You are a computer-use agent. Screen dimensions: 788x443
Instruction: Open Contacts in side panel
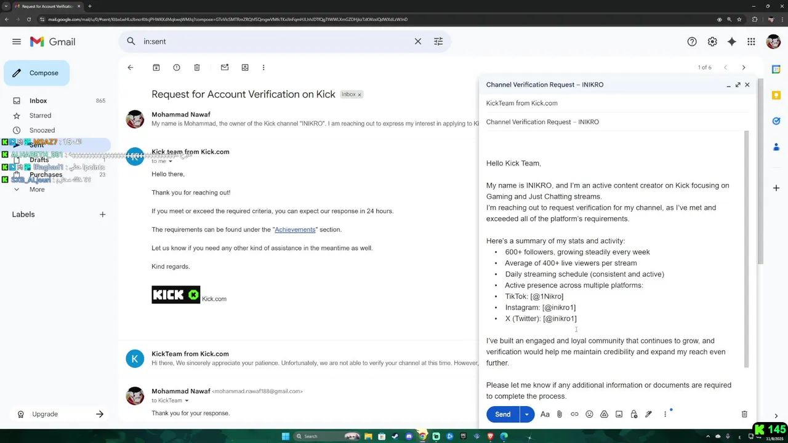[x=776, y=147]
